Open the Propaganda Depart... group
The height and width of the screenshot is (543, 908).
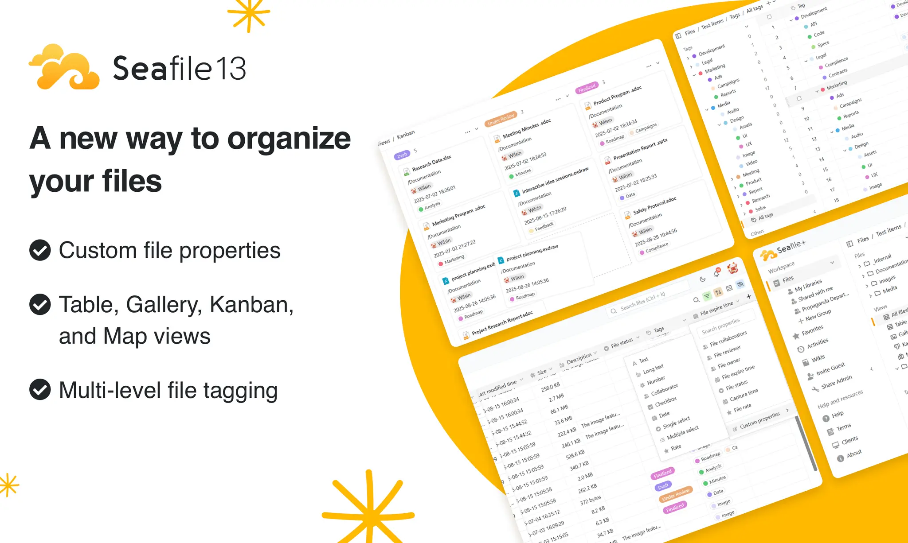click(x=822, y=303)
